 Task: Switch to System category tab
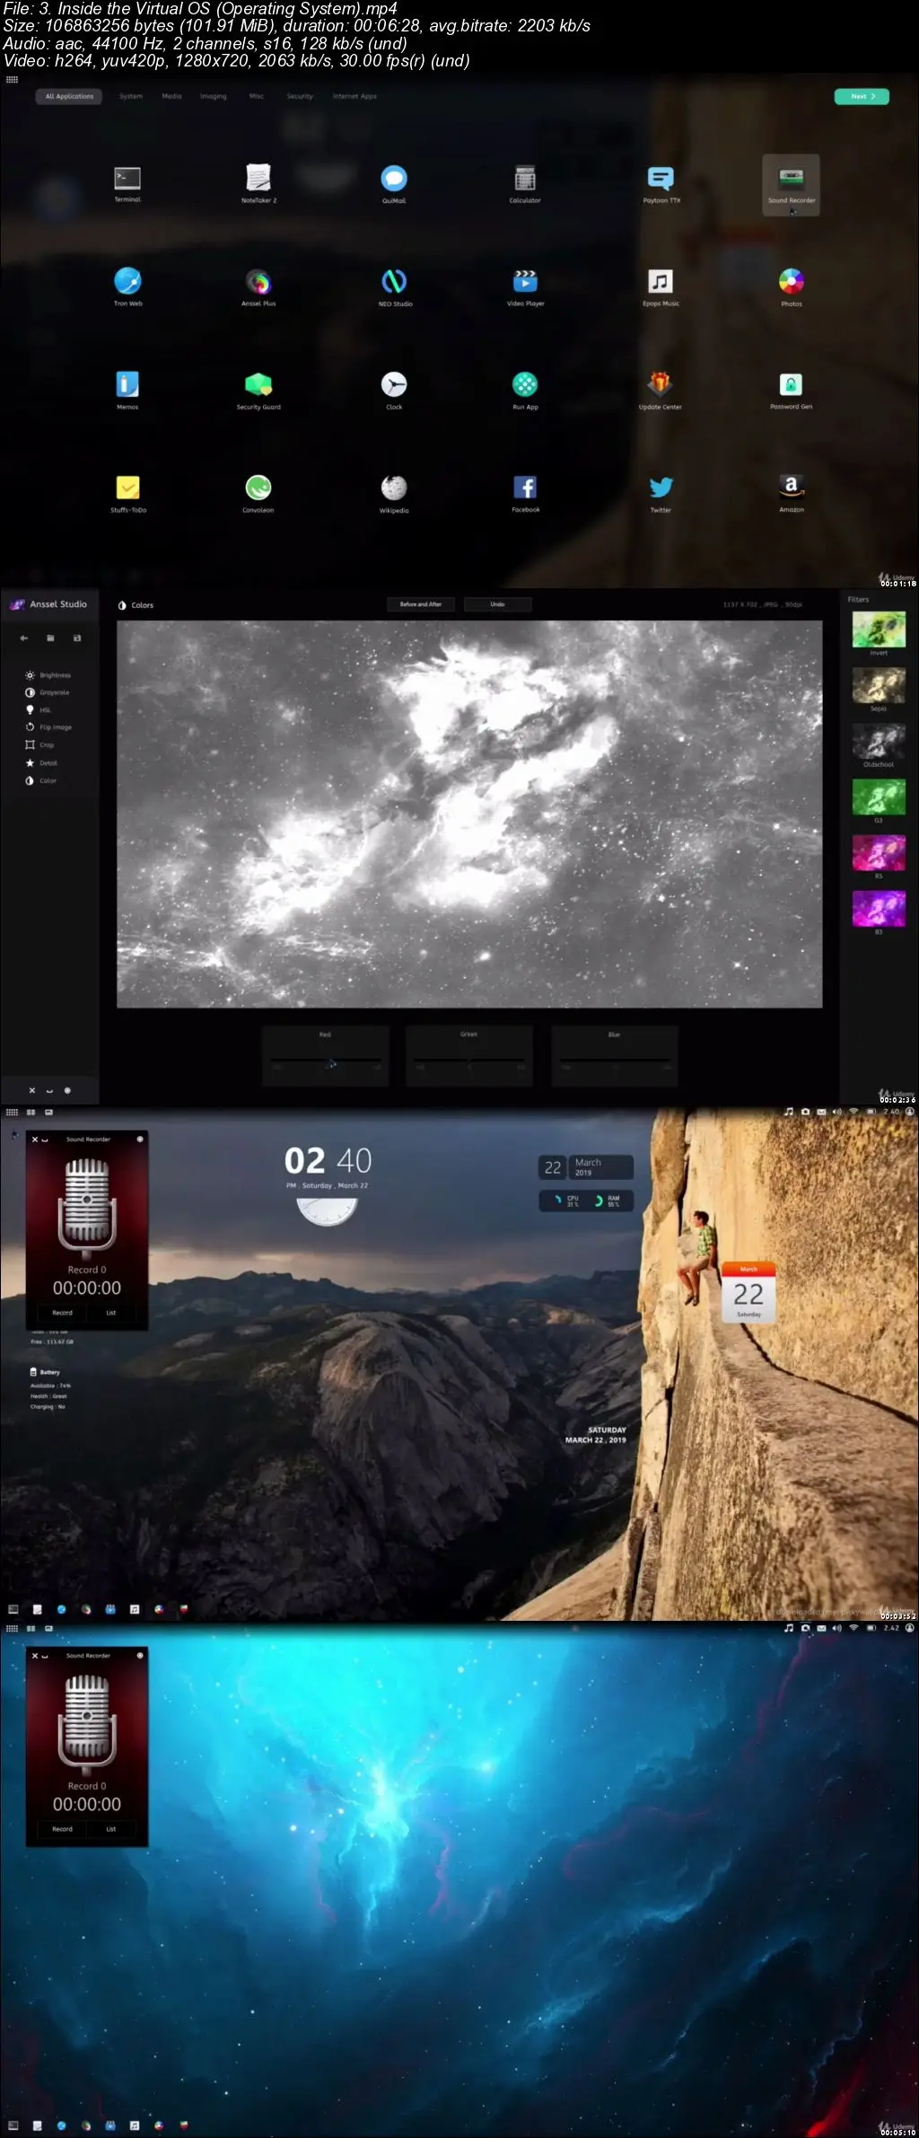tap(131, 96)
